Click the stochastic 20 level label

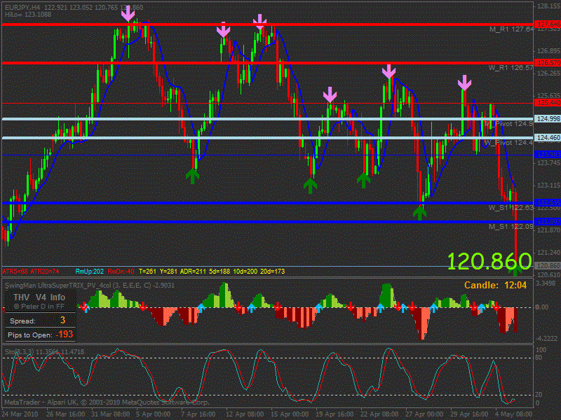click(540, 395)
